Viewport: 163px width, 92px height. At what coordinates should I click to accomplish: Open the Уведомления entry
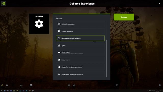pos(80,60)
